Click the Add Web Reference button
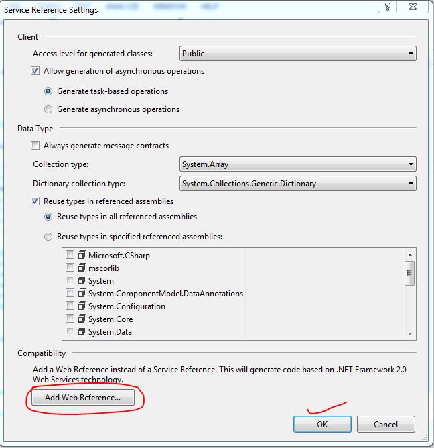 click(x=83, y=398)
